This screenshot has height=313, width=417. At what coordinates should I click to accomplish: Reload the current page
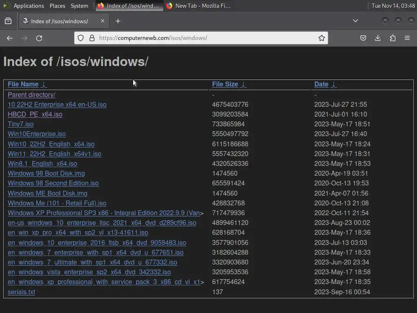pos(39,38)
